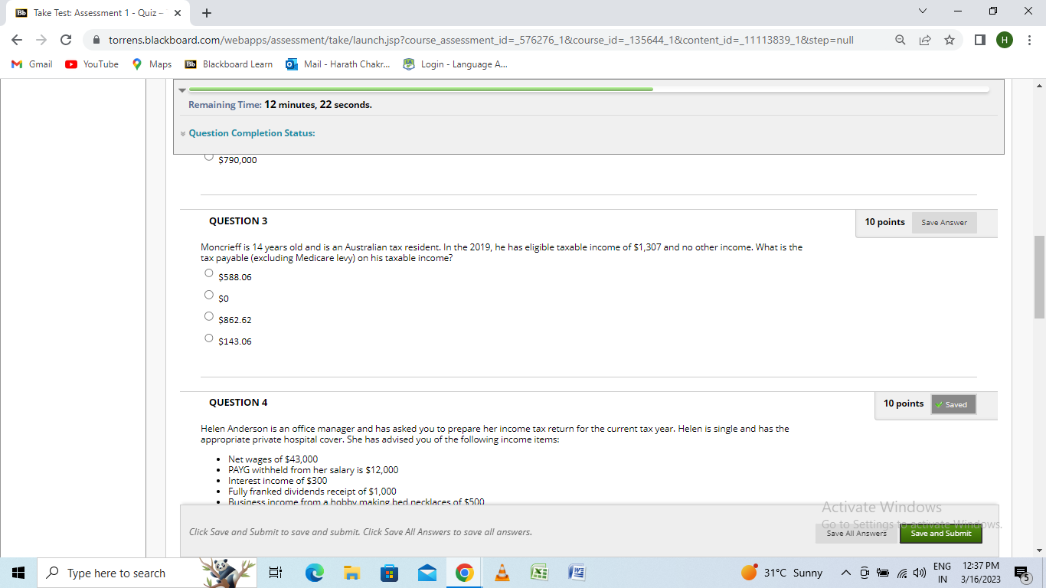This screenshot has height=588, width=1046.
Task: Open the Gmail bookmark
Action: (32, 64)
